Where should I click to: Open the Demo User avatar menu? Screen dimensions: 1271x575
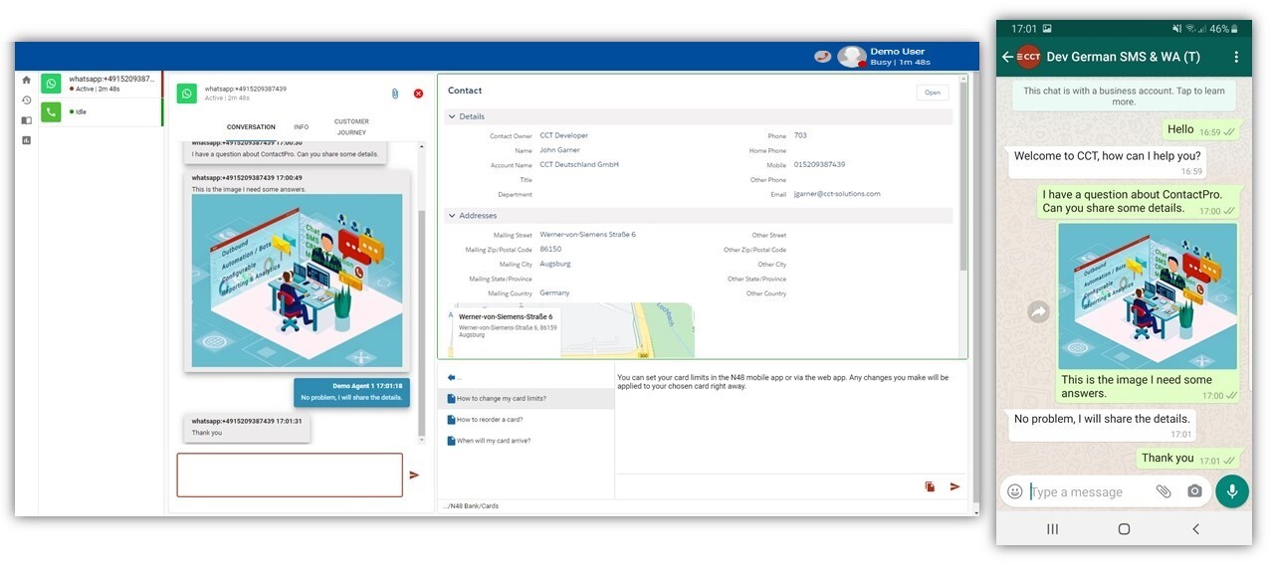851,57
